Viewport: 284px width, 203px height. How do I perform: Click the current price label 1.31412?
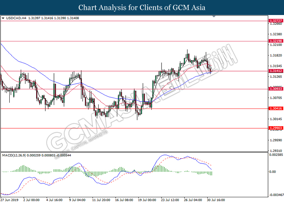[276, 71]
